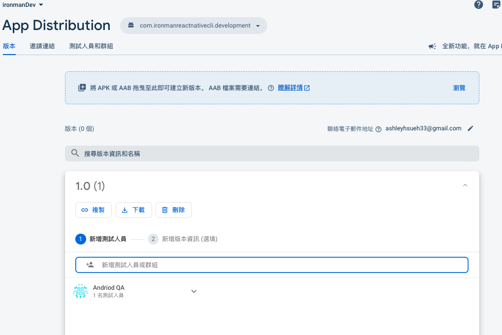Open the ironmanDev project dropdown
This screenshot has height=335, width=502.
[x=23, y=5]
